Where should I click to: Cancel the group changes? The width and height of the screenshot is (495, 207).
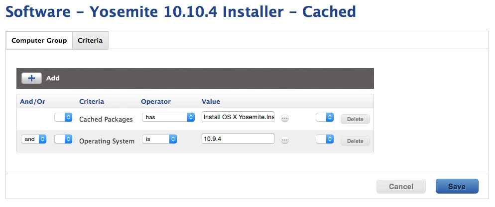click(401, 186)
